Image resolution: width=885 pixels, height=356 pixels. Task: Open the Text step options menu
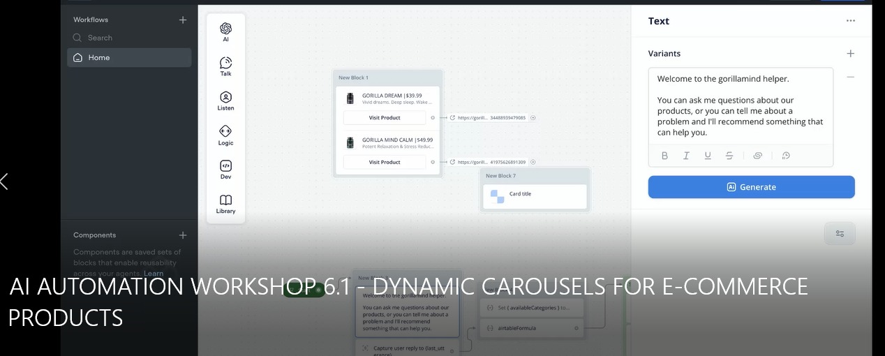click(850, 21)
